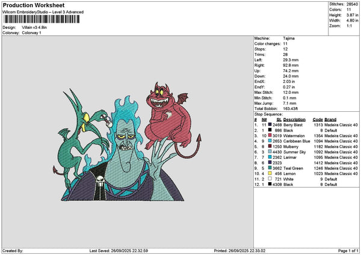The width and height of the screenshot is (361, 255).
Task: Click the 'Color changes:' label
Action: point(268,44)
